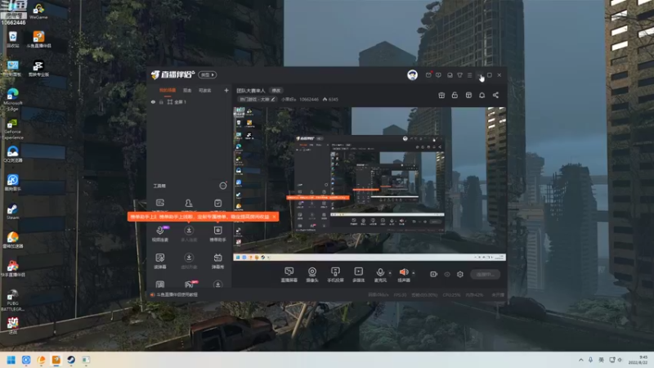Image resolution: width=654 pixels, height=368 pixels.
Task: Click the square box icon left of the bell
Action: coord(468,95)
